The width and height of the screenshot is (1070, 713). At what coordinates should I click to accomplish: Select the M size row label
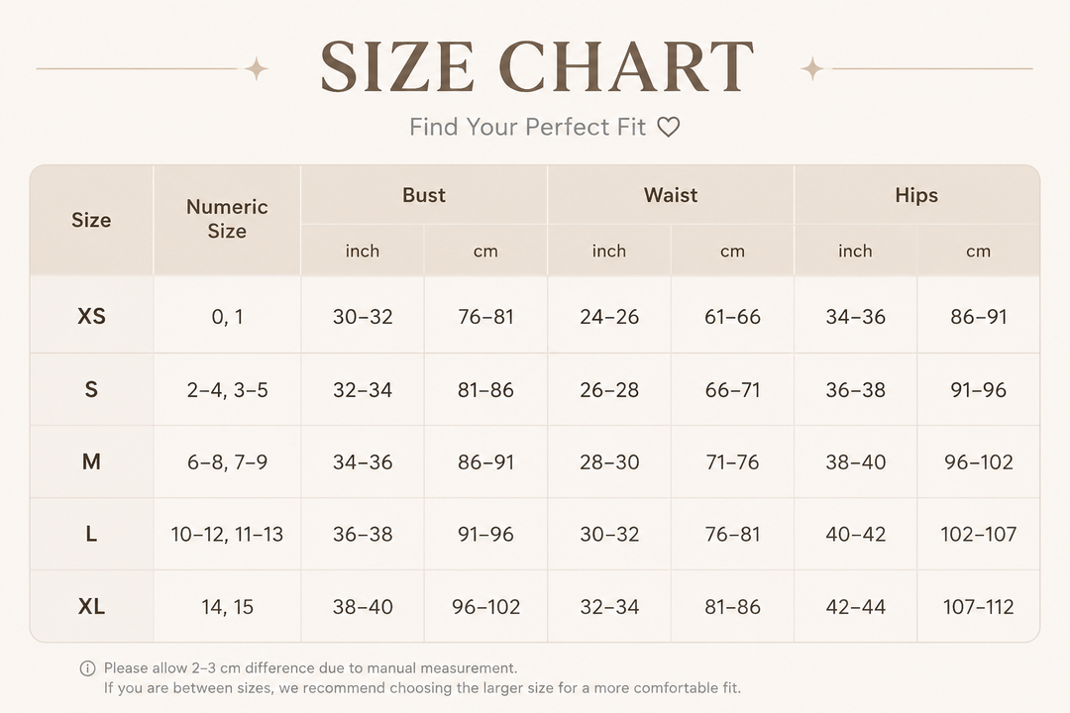(91, 461)
